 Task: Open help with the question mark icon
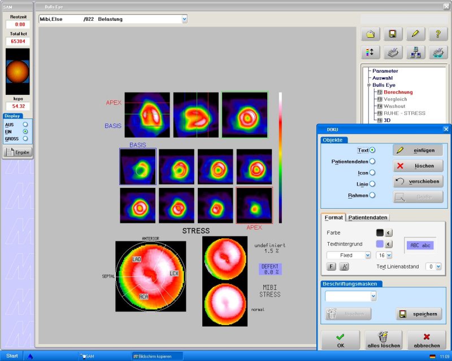tap(438, 34)
